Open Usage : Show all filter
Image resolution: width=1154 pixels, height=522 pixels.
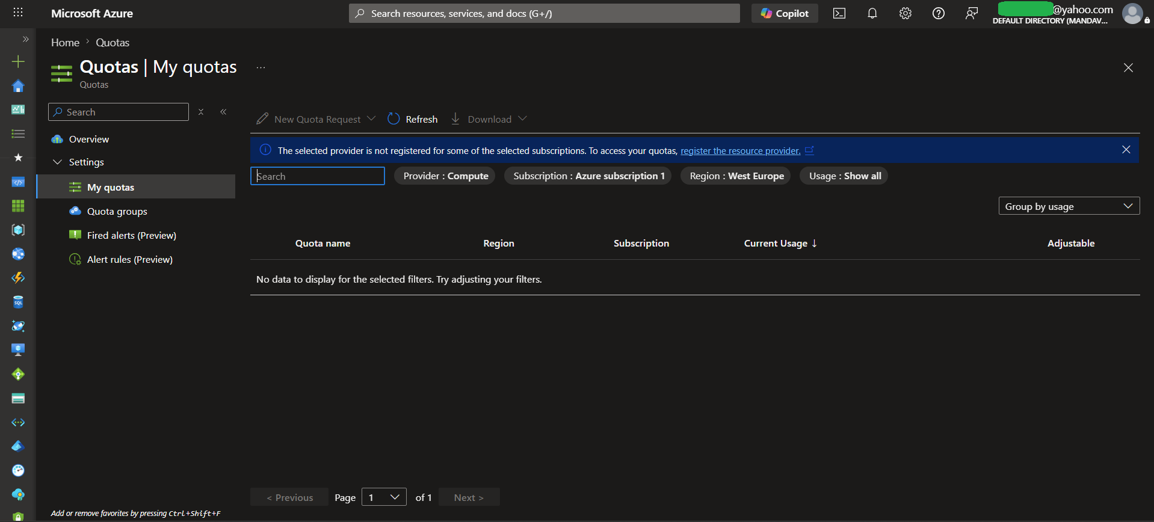pos(845,176)
